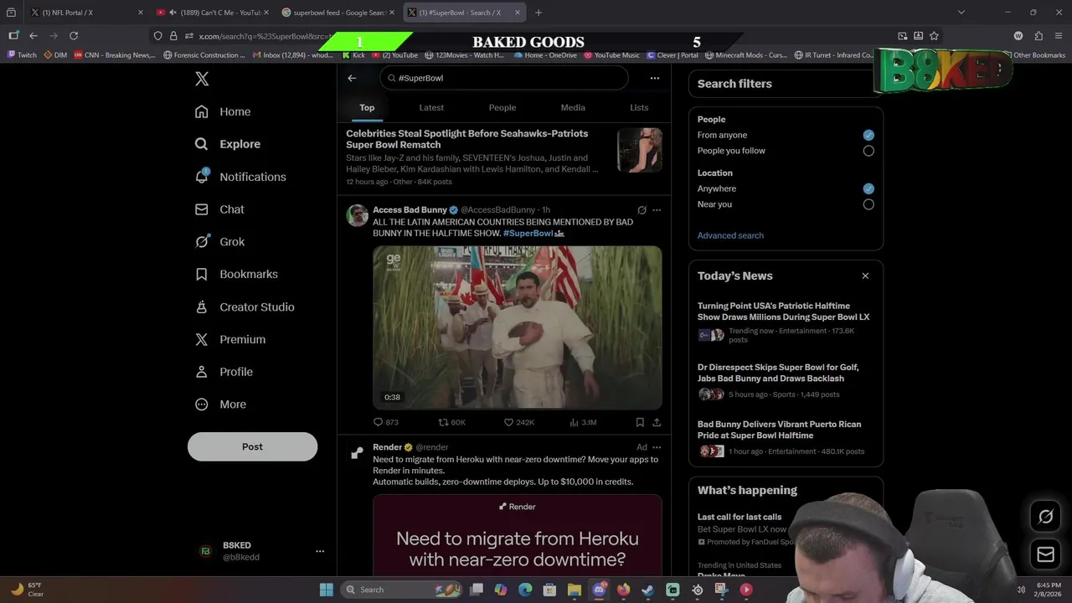
Task: Like the Access Bad Bunny post
Action: point(518,422)
